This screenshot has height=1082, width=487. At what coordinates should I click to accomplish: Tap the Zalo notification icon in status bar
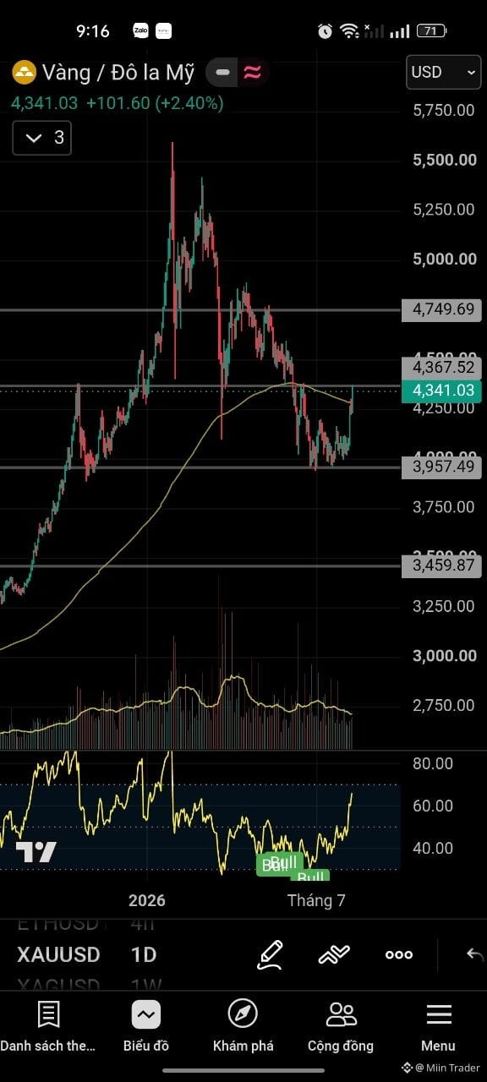coord(141,31)
